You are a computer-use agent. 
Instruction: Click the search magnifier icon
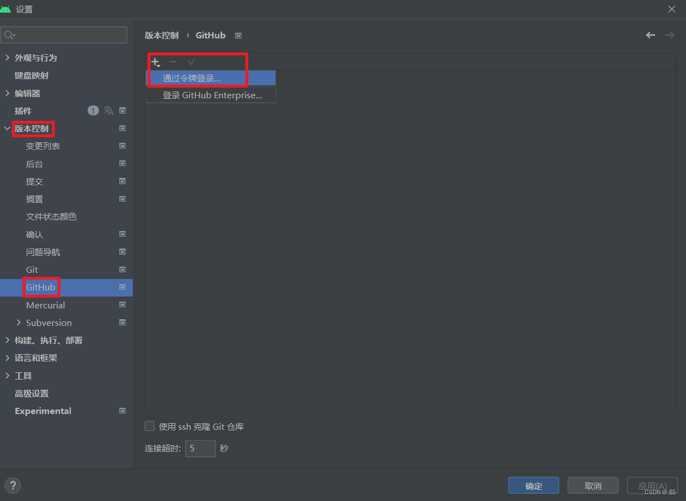pyautogui.click(x=10, y=35)
